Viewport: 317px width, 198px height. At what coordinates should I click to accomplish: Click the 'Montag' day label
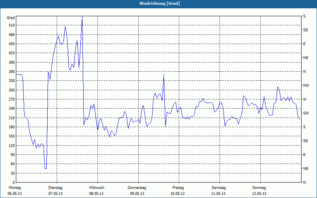(x=15, y=188)
